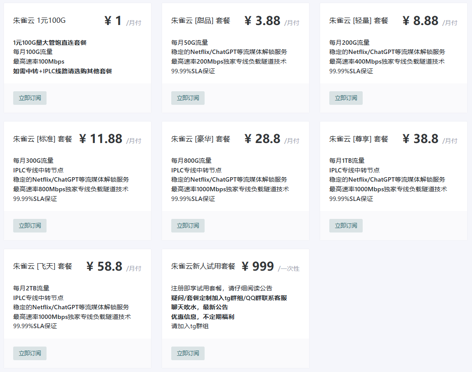Screen dimensions: 472x372
Task: Select the line 每月100G流量
Action: coord(33,52)
